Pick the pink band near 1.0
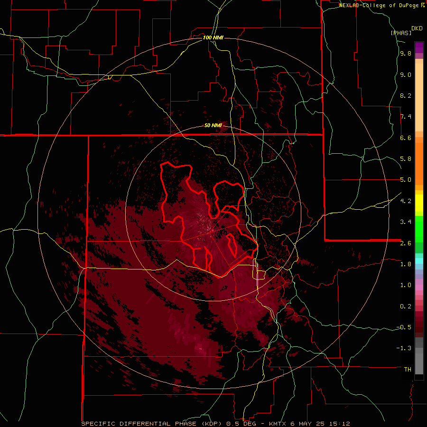 pos(419,288)
